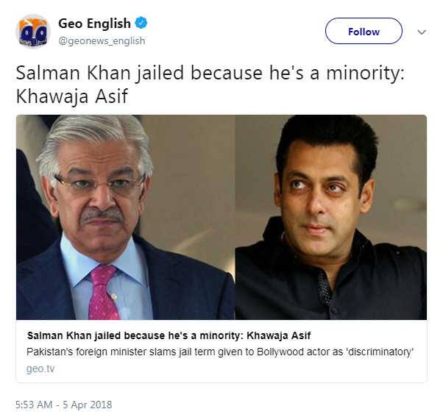Click the blank footer area of the link card
This screenshot has height=420, width=443.
click(x=240, y=369)
